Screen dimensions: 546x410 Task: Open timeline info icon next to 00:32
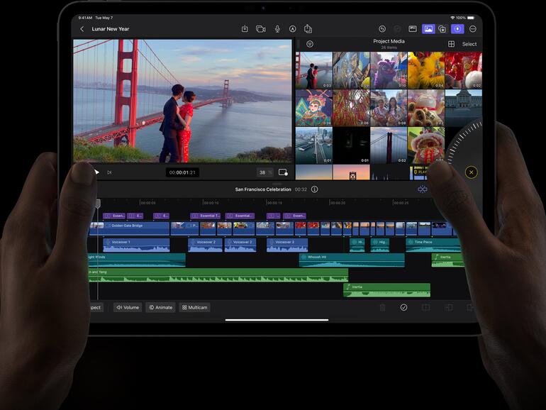314,189
